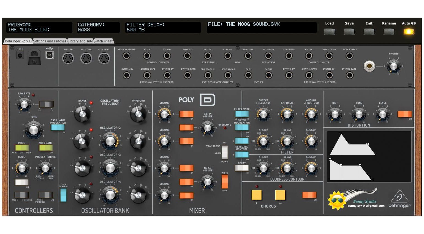The image size is (424, 234).
Task: Click the Sync Out jack
Action: pyautogui.click(x=248, y=56)
